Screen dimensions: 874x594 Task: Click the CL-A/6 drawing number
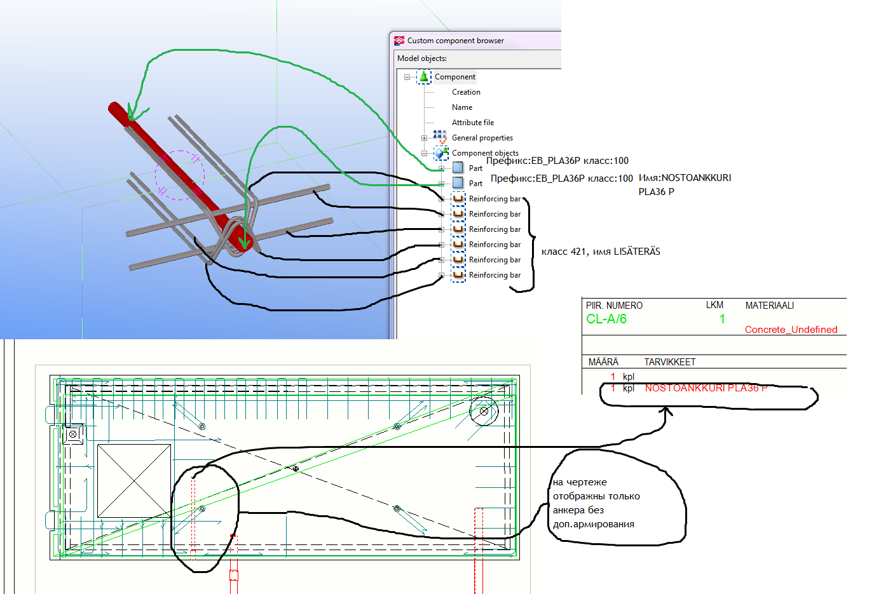[606, 319]
